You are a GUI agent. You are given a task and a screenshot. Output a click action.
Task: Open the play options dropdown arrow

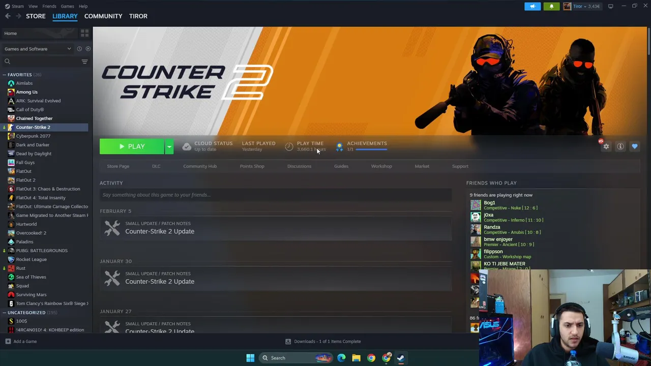pos(169,146)
